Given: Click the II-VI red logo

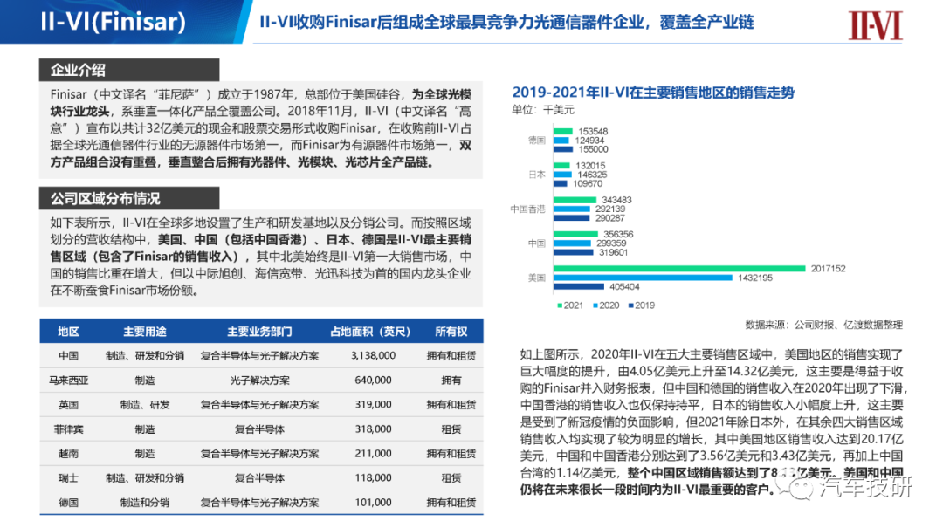Looking at the screenshot, I should [875, 26].
